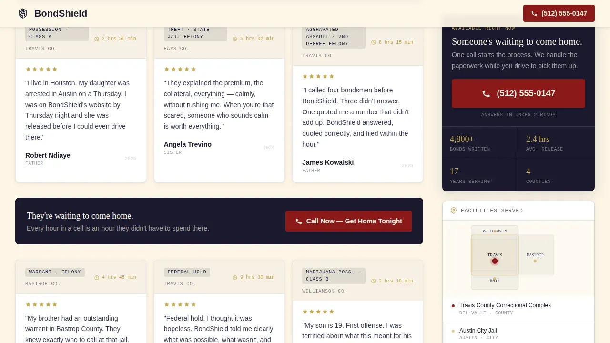This screenshot has width=610, height=343.
Task: Click Hays Co. label on theft card
Action: point(176,49)
